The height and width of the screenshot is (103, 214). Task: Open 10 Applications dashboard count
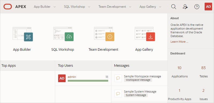[179, 68]
